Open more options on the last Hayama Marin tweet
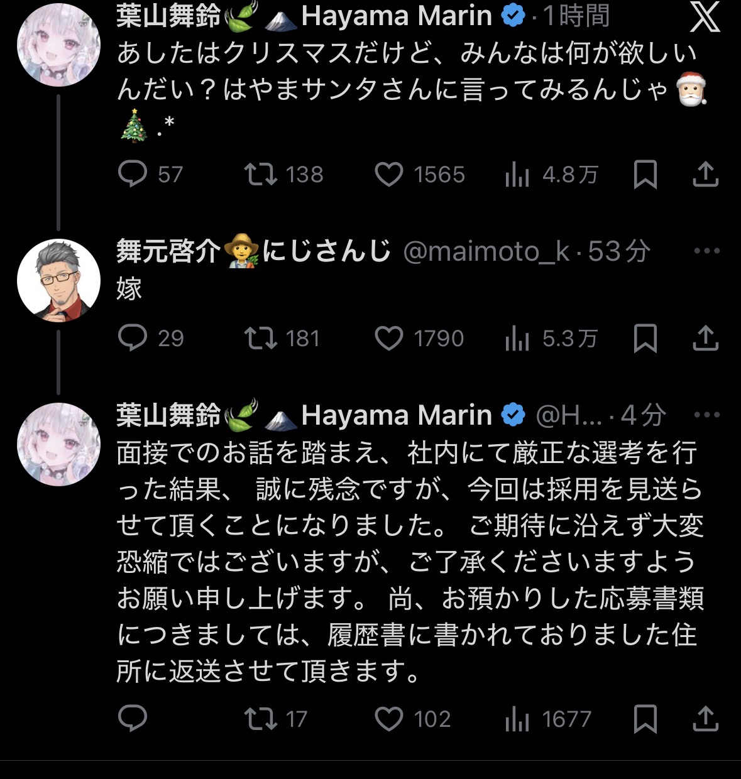Viewport: 741px width, 779px height. coord(706,415)
